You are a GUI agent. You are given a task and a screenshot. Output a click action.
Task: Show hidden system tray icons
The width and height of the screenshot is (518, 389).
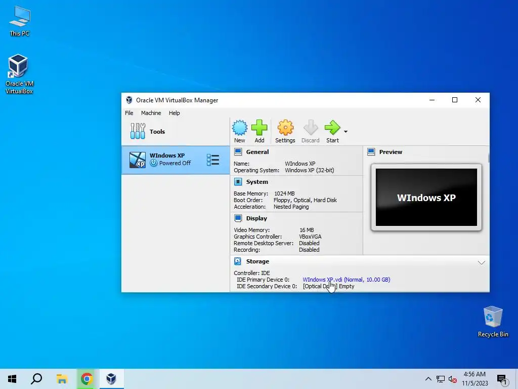pyautogui.click(x=428, y=379)
